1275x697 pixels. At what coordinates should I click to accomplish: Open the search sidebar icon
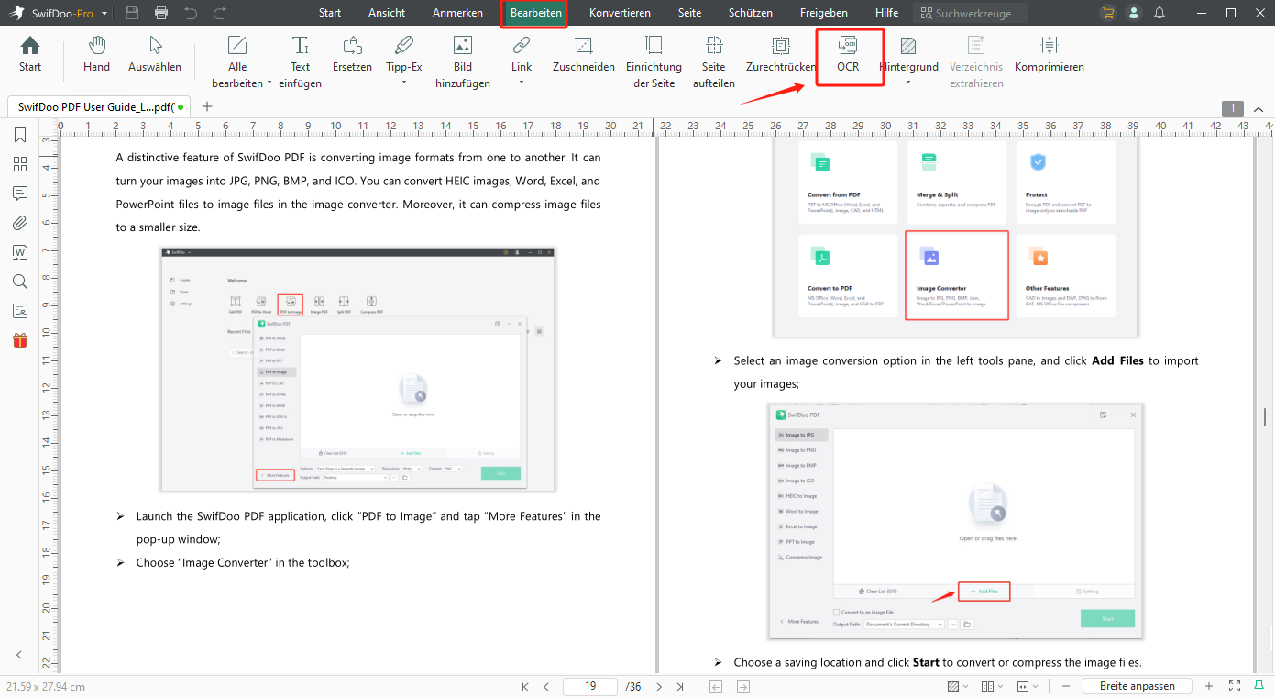pos(20,282)
